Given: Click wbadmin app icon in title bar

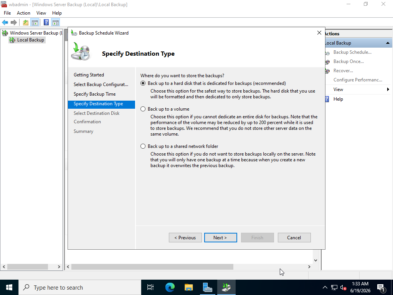Looking at the screenshot, I should 3,4.
